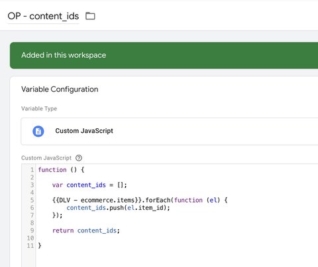Open the Custom JavaScript variable type selector
Screen dimensions: 318x267
tap(170, 132)
